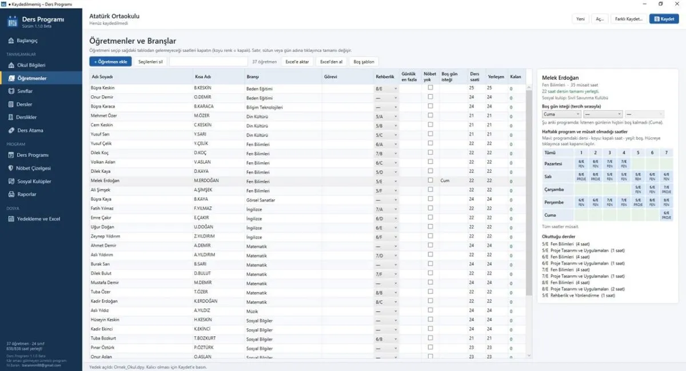The image size is (686, 371).
Task: Select the Nöbet Çizelgesi shield icon
Action: pos(12,168)
